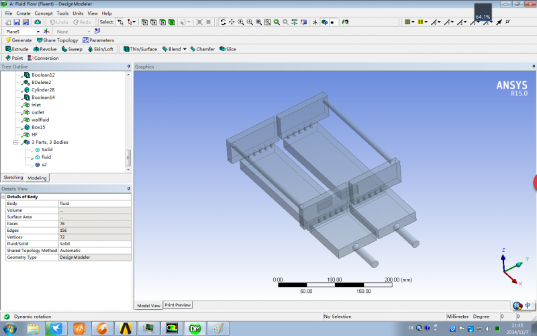Select the Revolve tool

pos(44,49)
